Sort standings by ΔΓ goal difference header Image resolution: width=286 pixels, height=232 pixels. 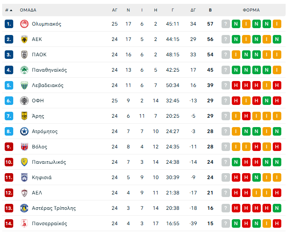pos(193,10)
